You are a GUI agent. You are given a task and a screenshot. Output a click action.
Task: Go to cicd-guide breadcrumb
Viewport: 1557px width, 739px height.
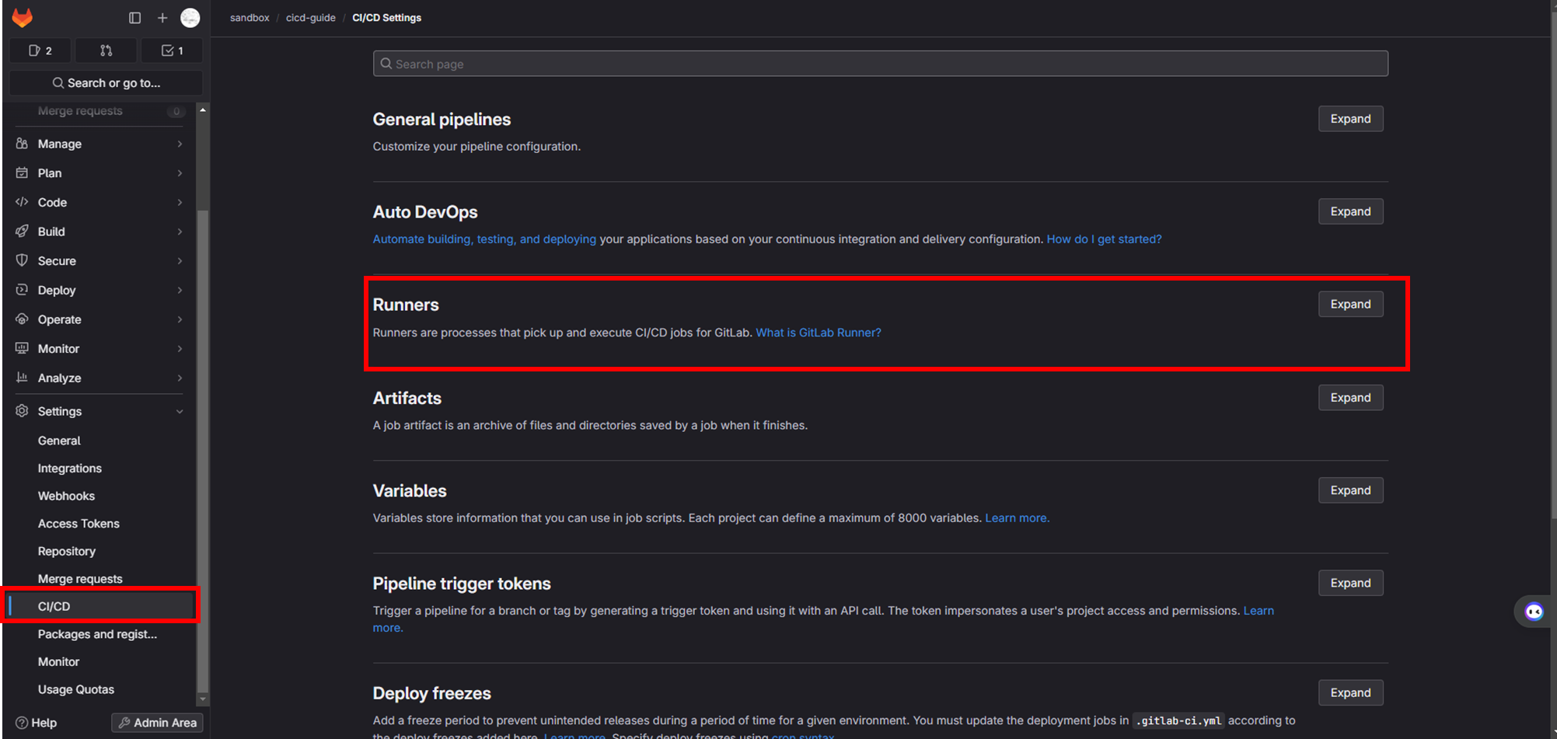click(311, 18)
